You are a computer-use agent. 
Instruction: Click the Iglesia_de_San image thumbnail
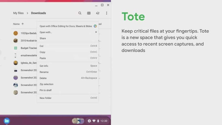[16, 63]
